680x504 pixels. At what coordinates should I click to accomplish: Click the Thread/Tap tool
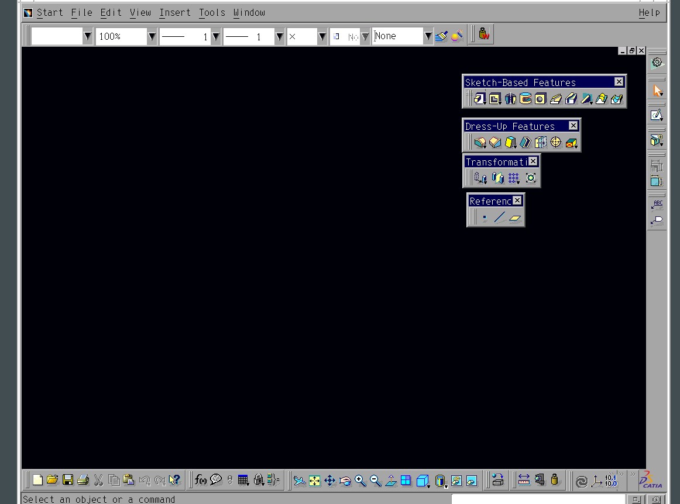(x=555, y=143)
